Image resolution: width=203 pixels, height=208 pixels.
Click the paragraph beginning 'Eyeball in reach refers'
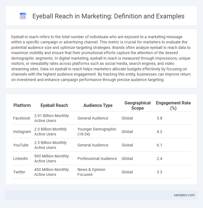coord(101,58)
